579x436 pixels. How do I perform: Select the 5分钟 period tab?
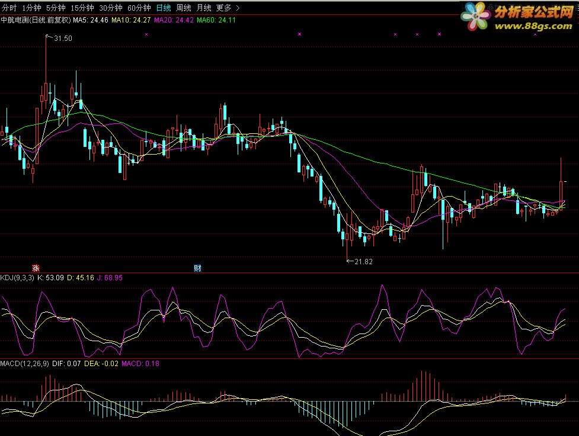coord(56,8)
